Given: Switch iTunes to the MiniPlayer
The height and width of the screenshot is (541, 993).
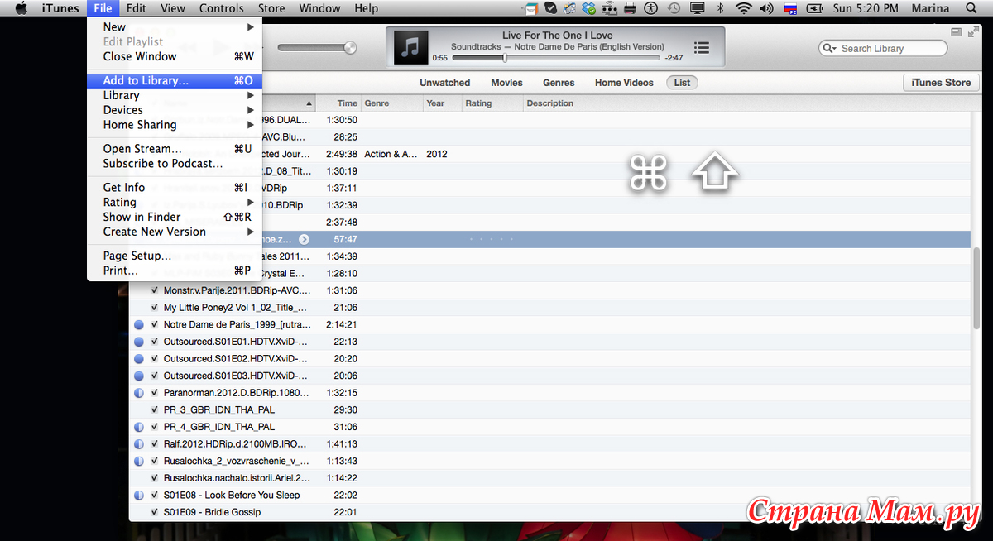Looking at the screenshot, I should (957, 32).
